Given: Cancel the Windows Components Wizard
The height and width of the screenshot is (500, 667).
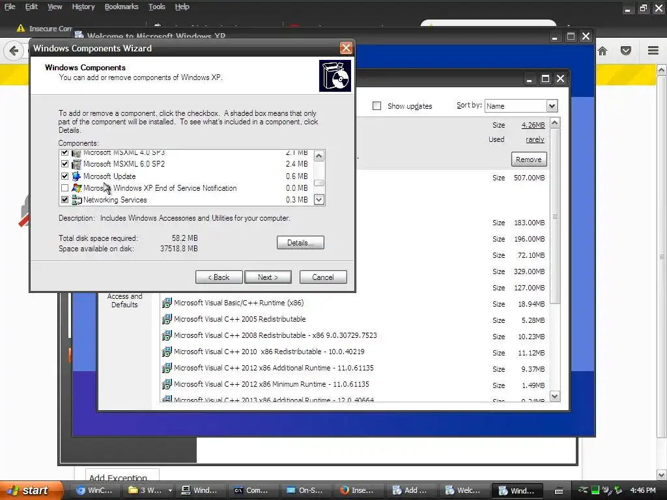Looking at the screenshot, I should pos(323,277).
